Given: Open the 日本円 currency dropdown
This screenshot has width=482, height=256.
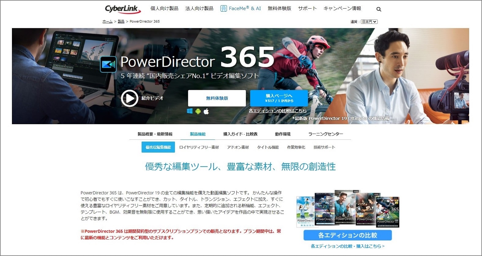Looking at the screenshot, I should (369, 22).
